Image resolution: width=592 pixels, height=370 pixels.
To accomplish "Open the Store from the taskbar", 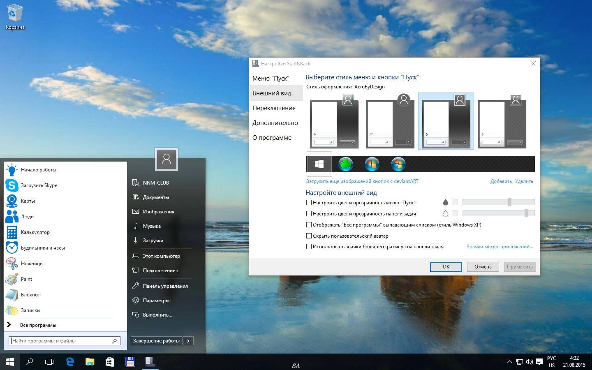I will click(110, 362).
